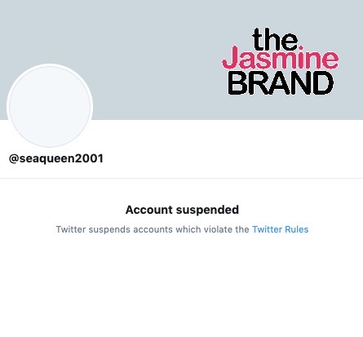Click the word 'suspended' in the heading
Screen dimensions: 363x337
pyautogui.click(x=207, y=210)
